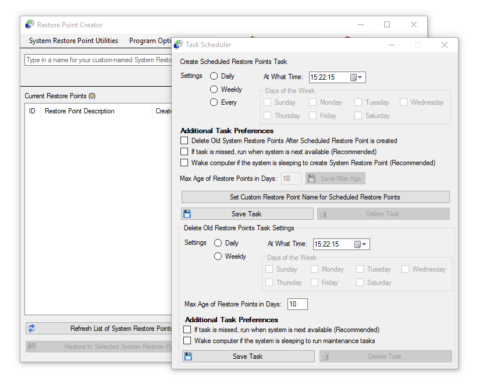Open Program Options menu in Restore Point Creator
Image resolution: width=483 pixels, height=385 pixels.
[x=150, y=41]
